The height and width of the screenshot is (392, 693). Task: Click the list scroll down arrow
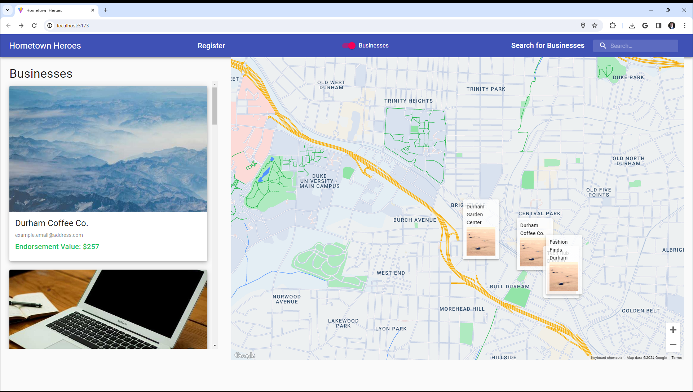pyautogui.click(x=215, y=346)
